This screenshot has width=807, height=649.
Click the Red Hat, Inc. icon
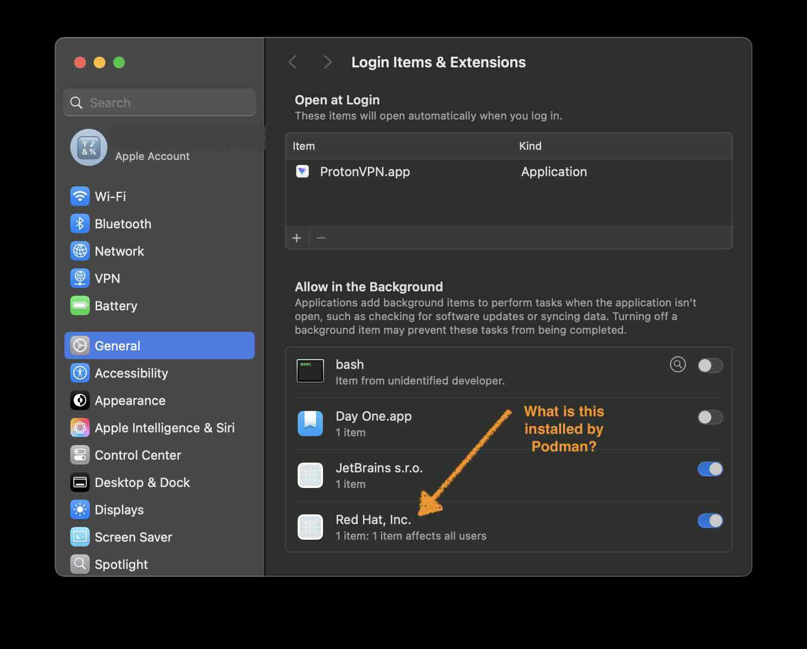click(310, 527)
